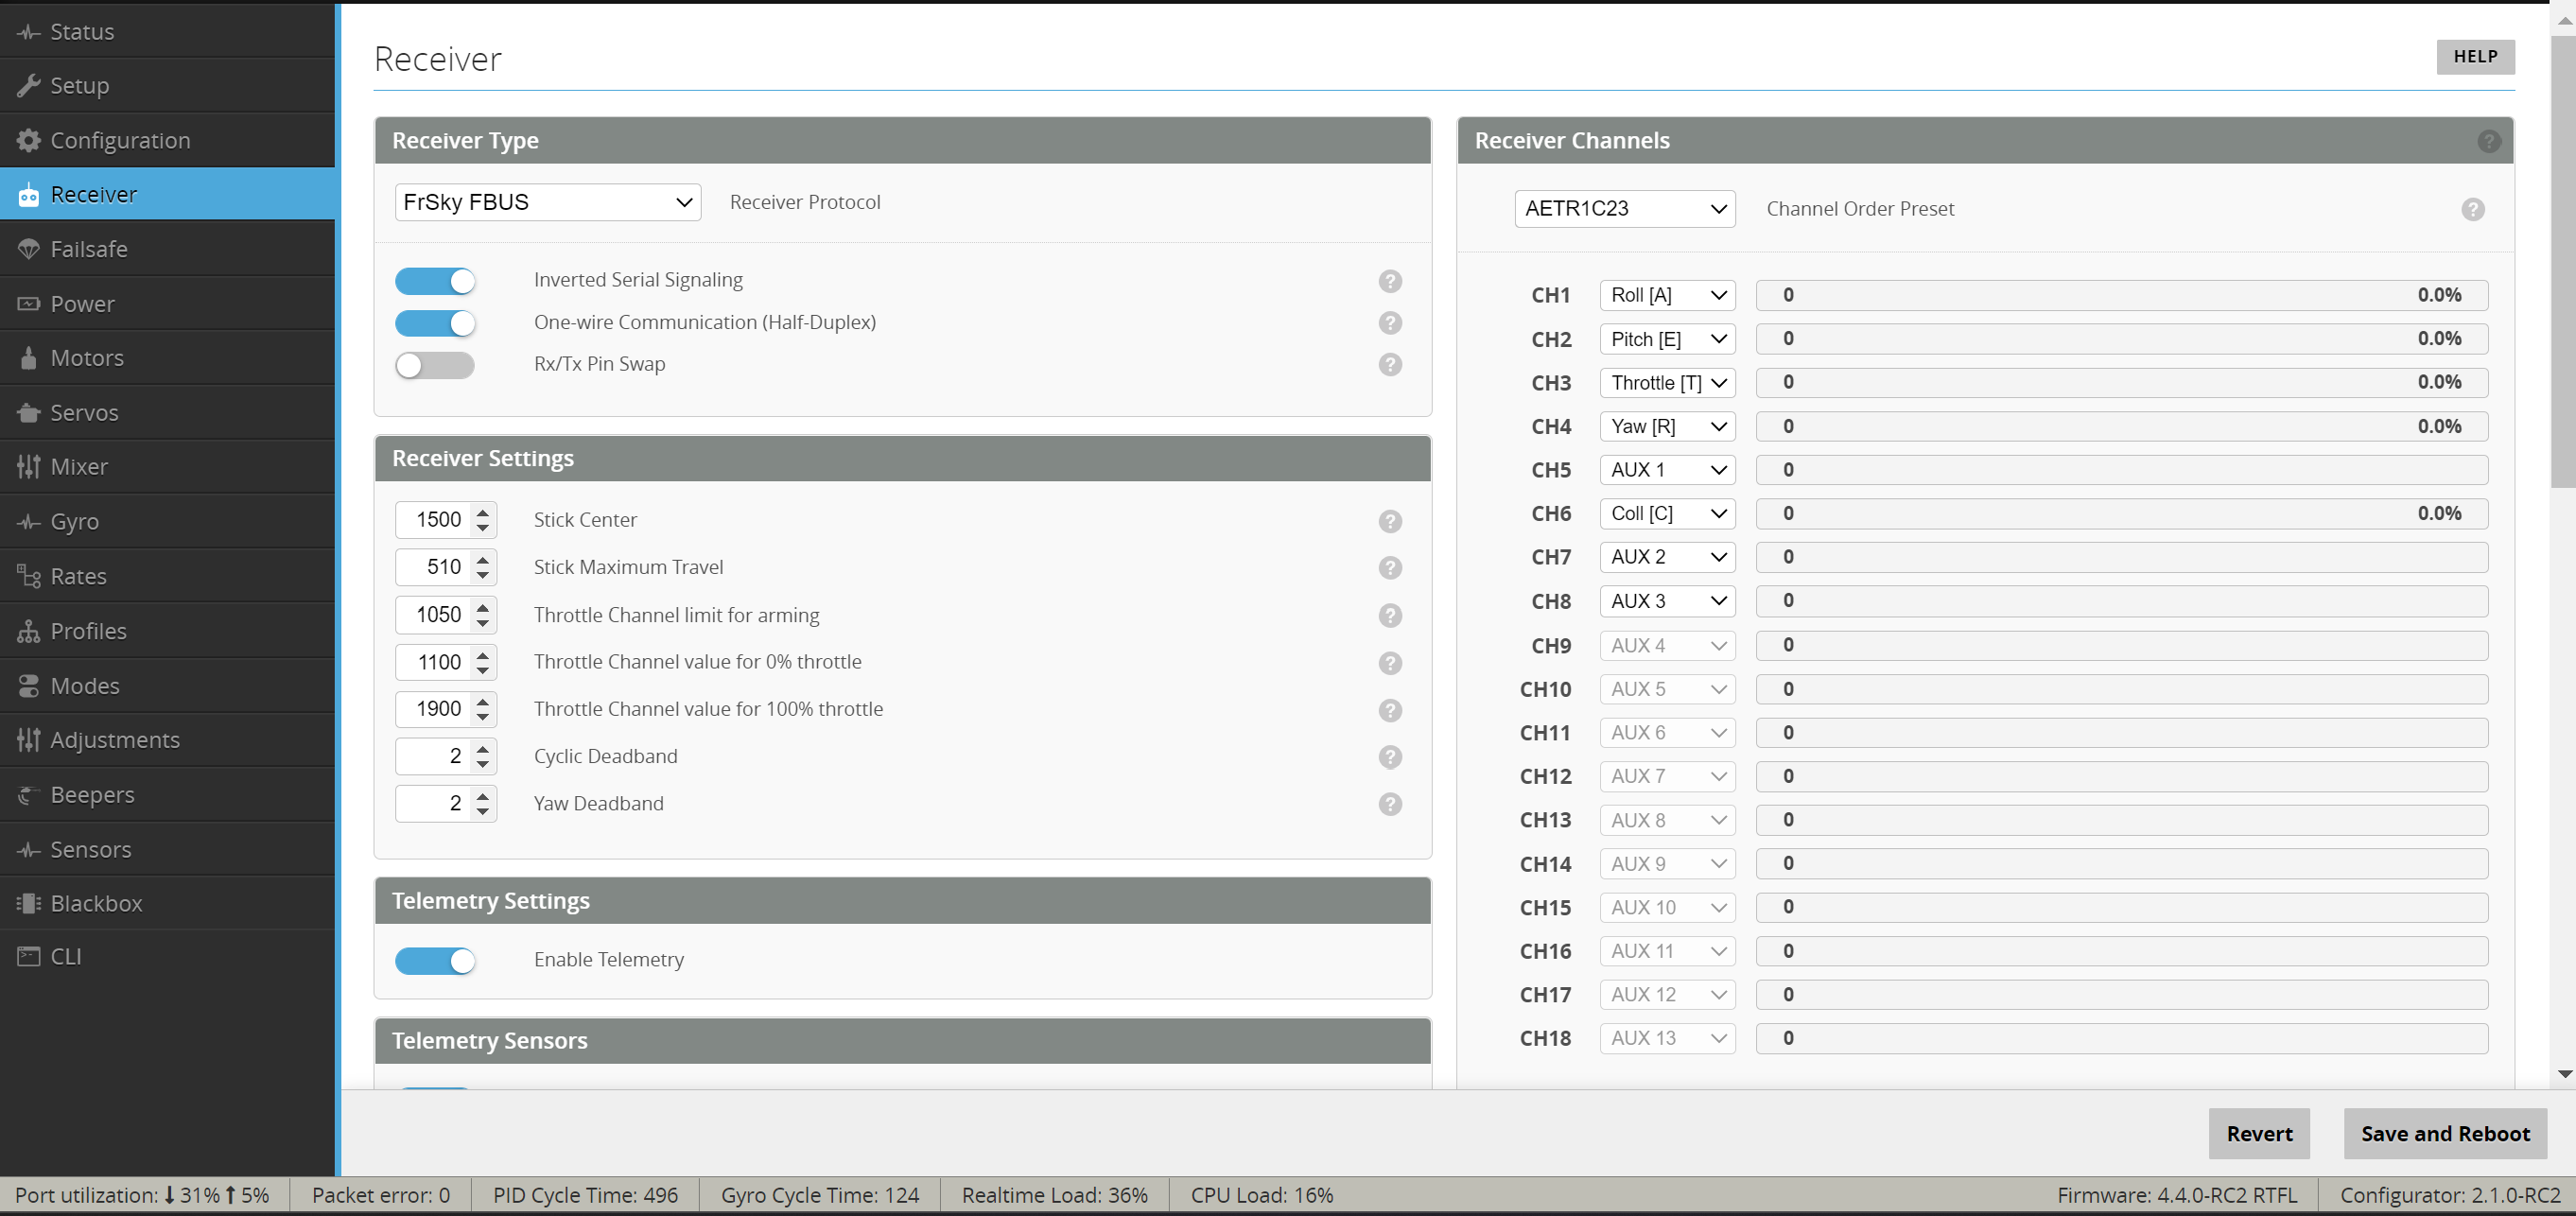
Task: Click help icon beside Inverted Serial Signaling
Action: tap(1389, 281)
